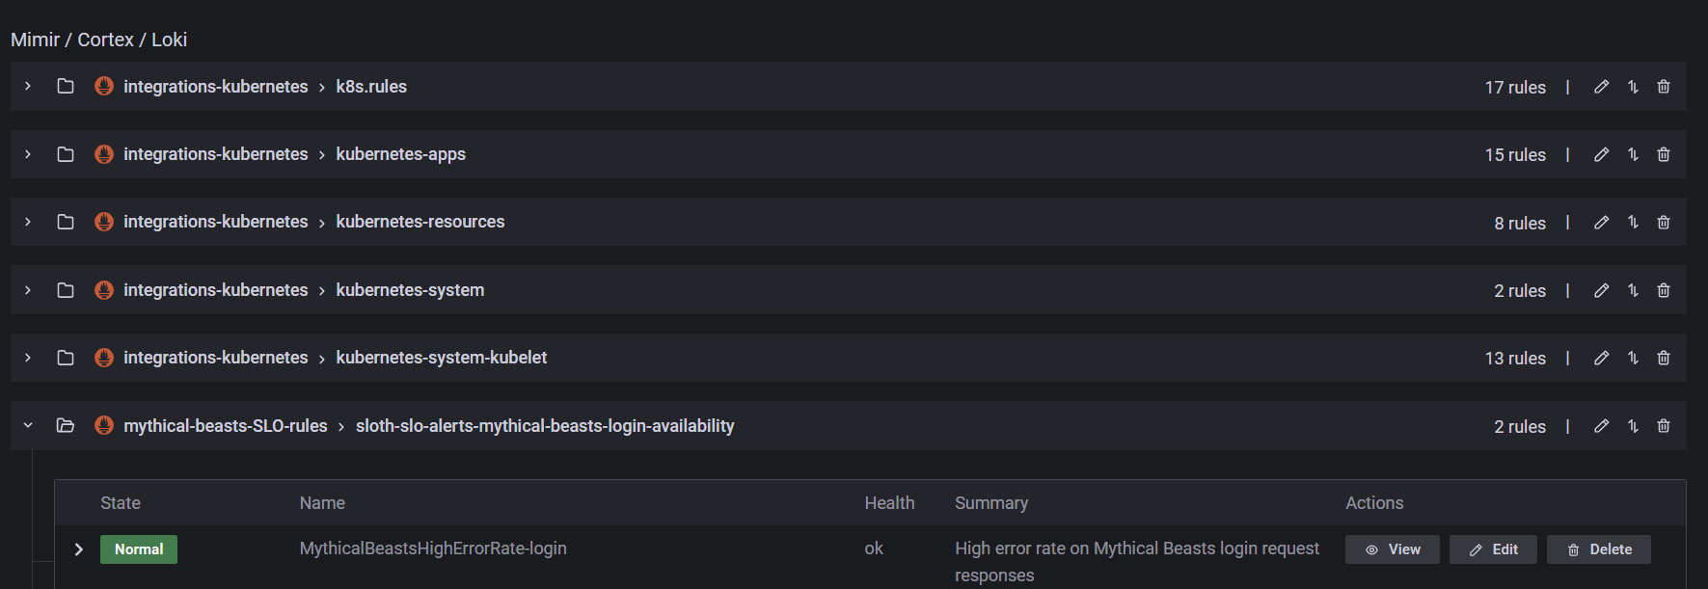Click the up-down arrows icon for kubernetes-resources group
Screen dimensions: 1708x589
(x=1633, y=223)
